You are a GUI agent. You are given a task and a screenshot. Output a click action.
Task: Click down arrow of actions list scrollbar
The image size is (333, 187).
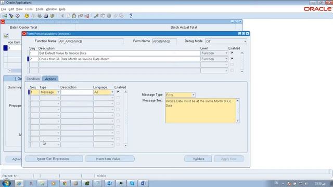(x=125, y=145)
